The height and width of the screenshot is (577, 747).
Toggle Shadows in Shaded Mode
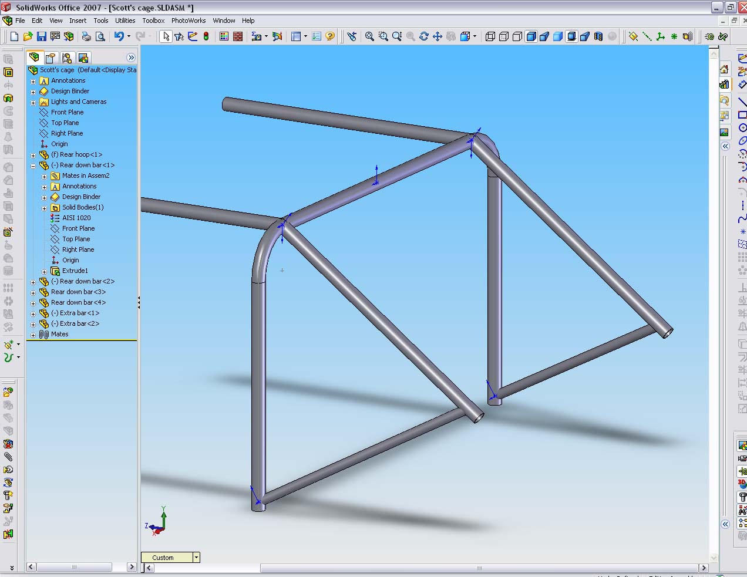[x=571, y=36]
